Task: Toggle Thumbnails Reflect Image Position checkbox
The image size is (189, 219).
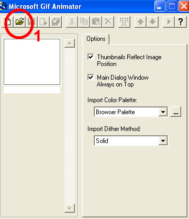Action: click(91, 57)
